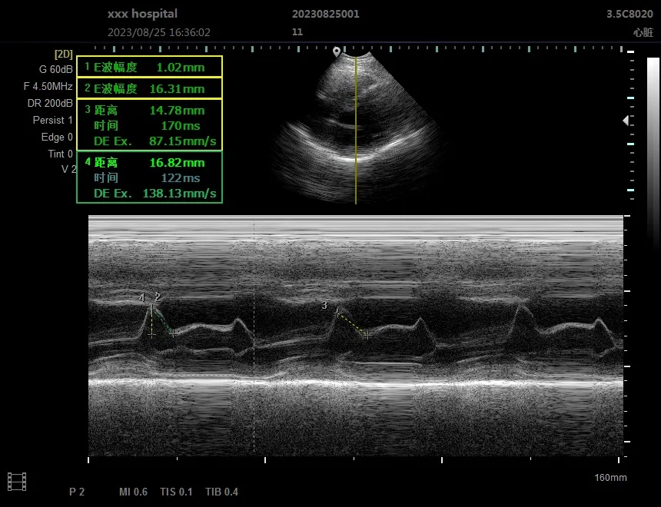
Task: Select measurement 3 距离 14.78mm result
Action: pos(149,111)
